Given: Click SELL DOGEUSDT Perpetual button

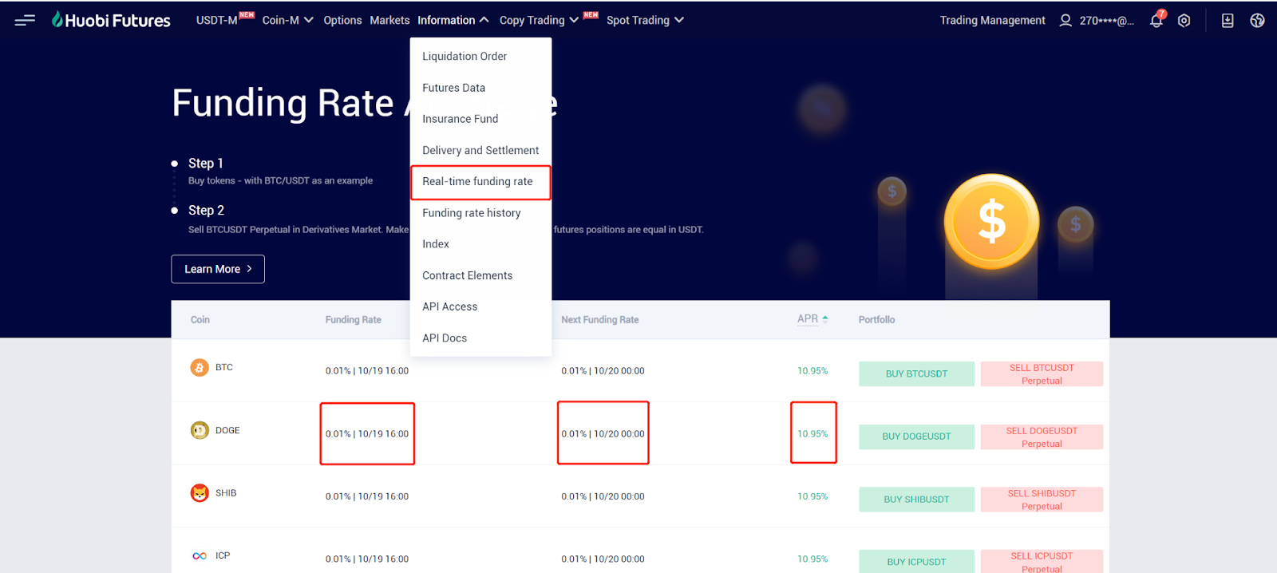Looking at the screenshot, I should (1042, 437).
